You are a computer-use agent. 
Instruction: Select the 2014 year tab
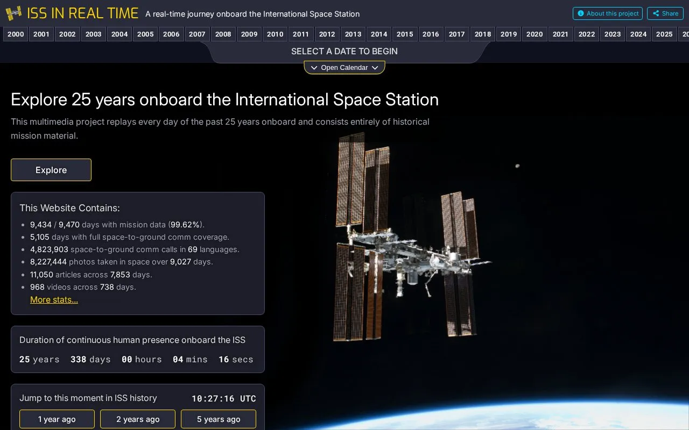(379, 34)
